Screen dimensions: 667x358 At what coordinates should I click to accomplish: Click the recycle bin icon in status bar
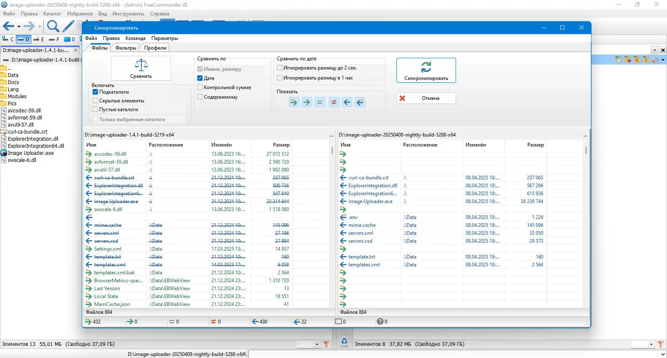point(344,341)
